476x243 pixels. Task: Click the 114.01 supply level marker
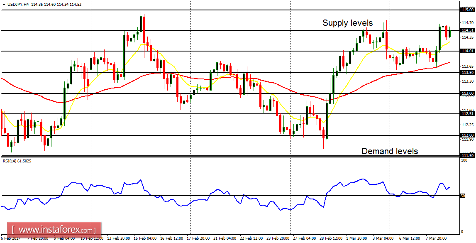pyautogui.click(x=469, y=51)
